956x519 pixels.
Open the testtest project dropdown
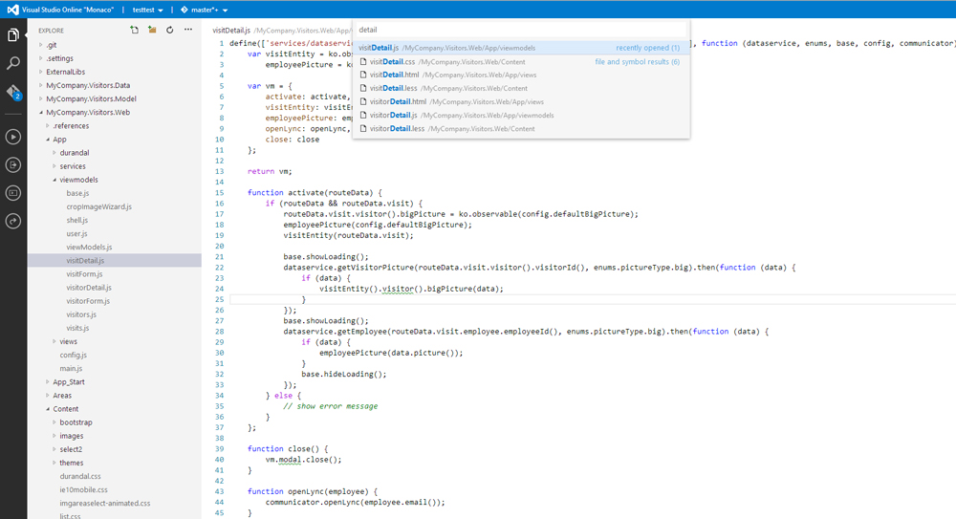pos(149,10)
